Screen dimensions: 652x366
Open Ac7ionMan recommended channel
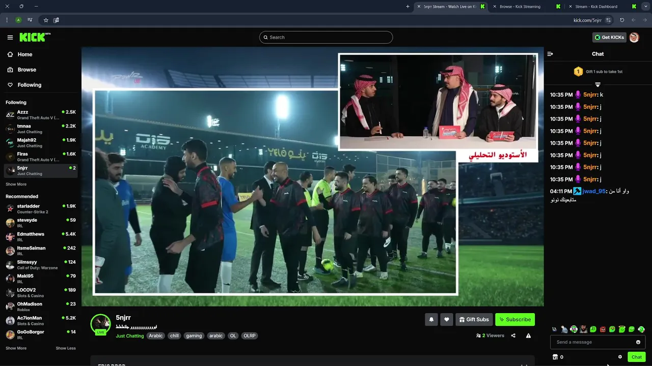(41, 321)
